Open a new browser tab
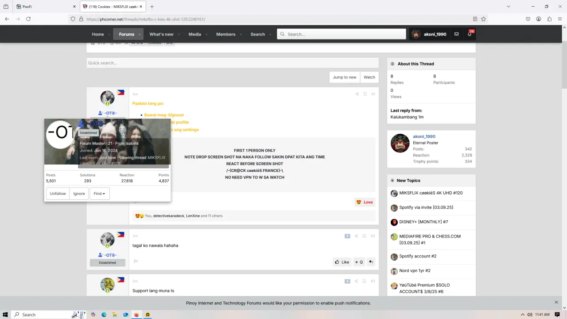The width and height of the screenshot is (567, 319). (152, 7)
